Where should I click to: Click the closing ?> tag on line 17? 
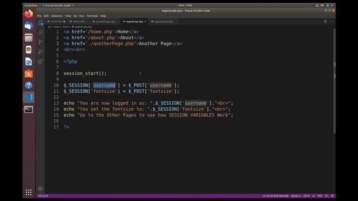click(66, 127)
